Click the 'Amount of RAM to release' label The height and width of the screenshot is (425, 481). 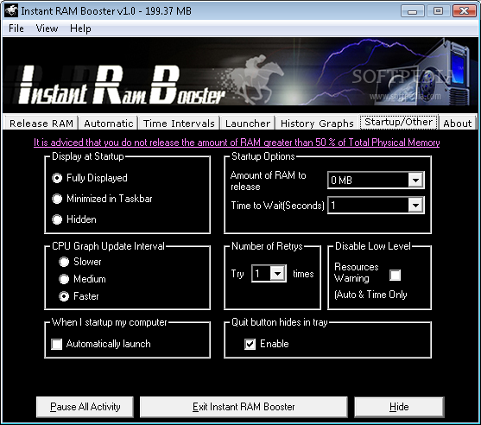click(268, 181)
